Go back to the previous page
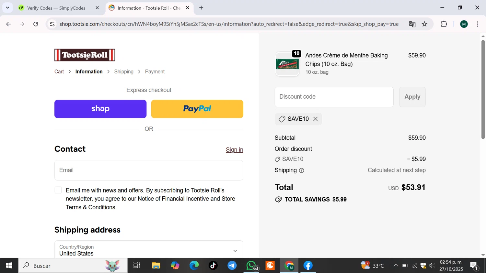The image size is (486, 273). (8, 24)
